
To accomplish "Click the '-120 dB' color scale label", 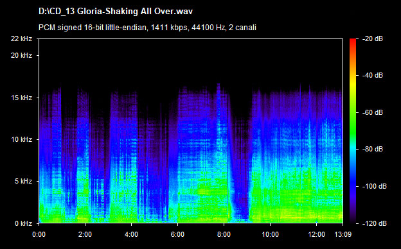I will coord(375,223).
